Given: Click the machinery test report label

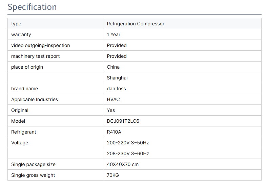Looking at the screenshot, I should [x=36, y=56].
